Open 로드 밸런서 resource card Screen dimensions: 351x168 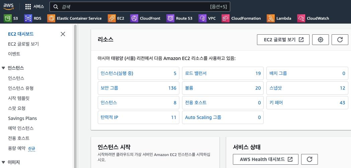223,73
